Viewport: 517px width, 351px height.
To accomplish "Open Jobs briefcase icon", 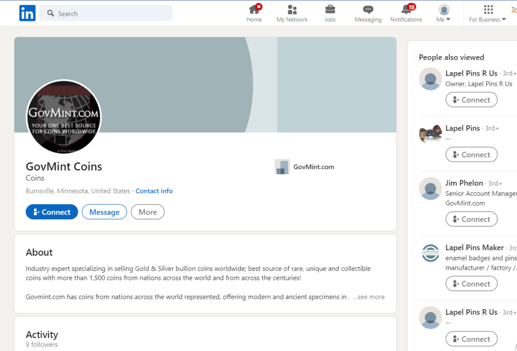I will [x=330, y=9].
